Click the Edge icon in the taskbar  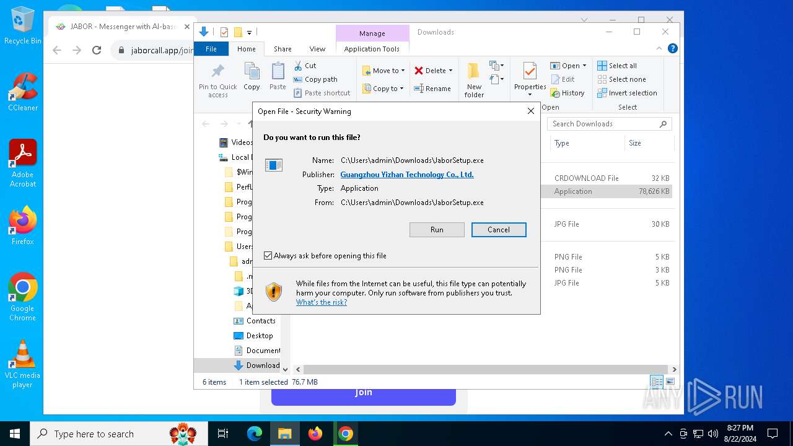254,434
